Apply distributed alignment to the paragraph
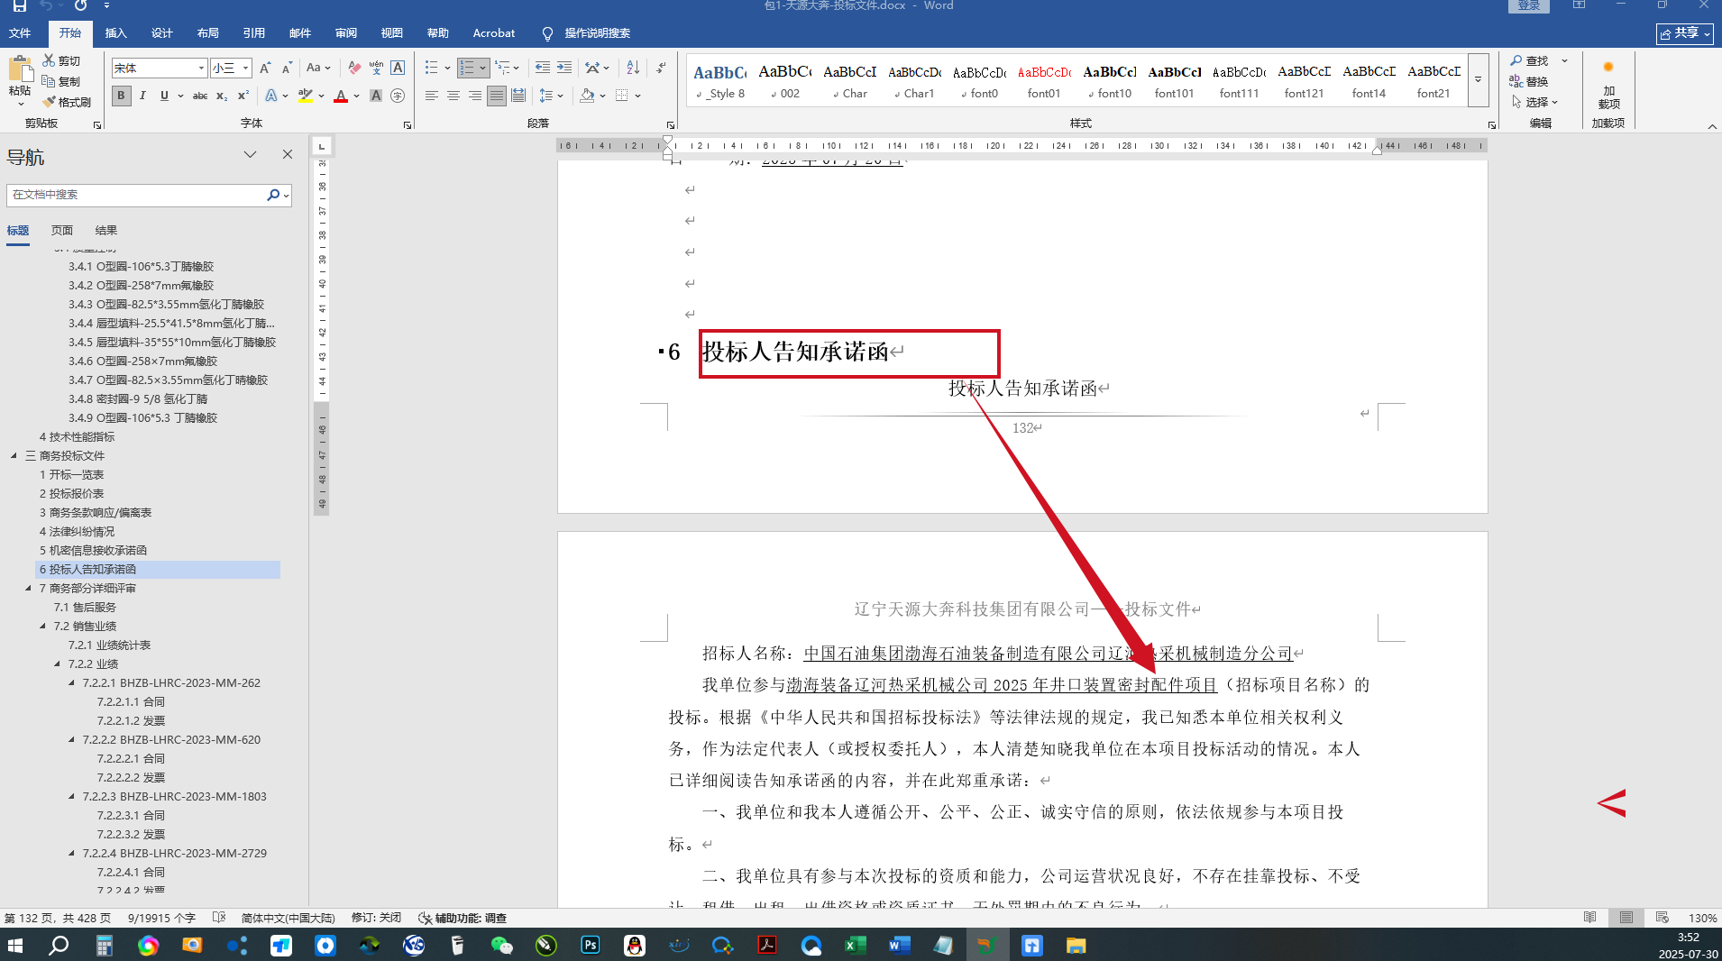 point(518,96)
